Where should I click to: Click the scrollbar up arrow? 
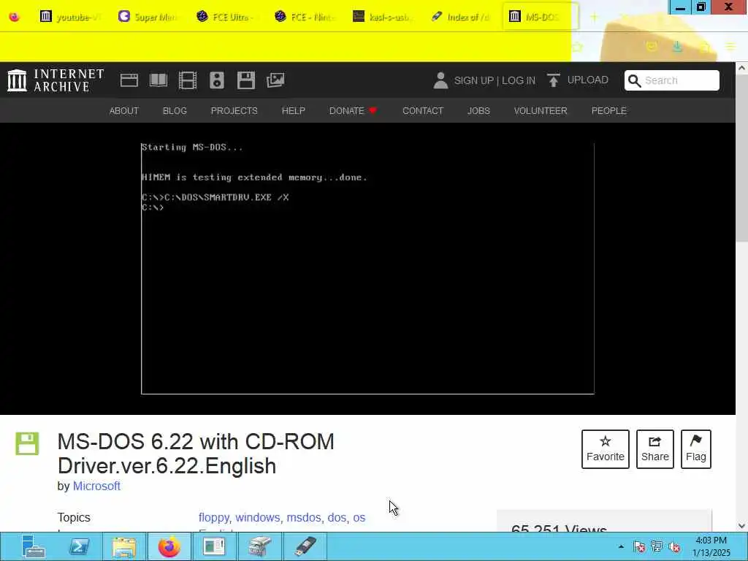click(741, 68)
